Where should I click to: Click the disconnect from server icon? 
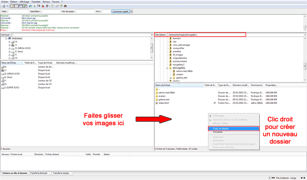pyautogui.click(x=43, y=6)
